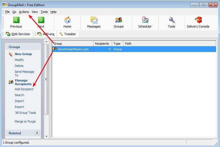Click the Modify link
Image resolution: width=220 pixels, height=147 pixels.
(x=19, y=60)
